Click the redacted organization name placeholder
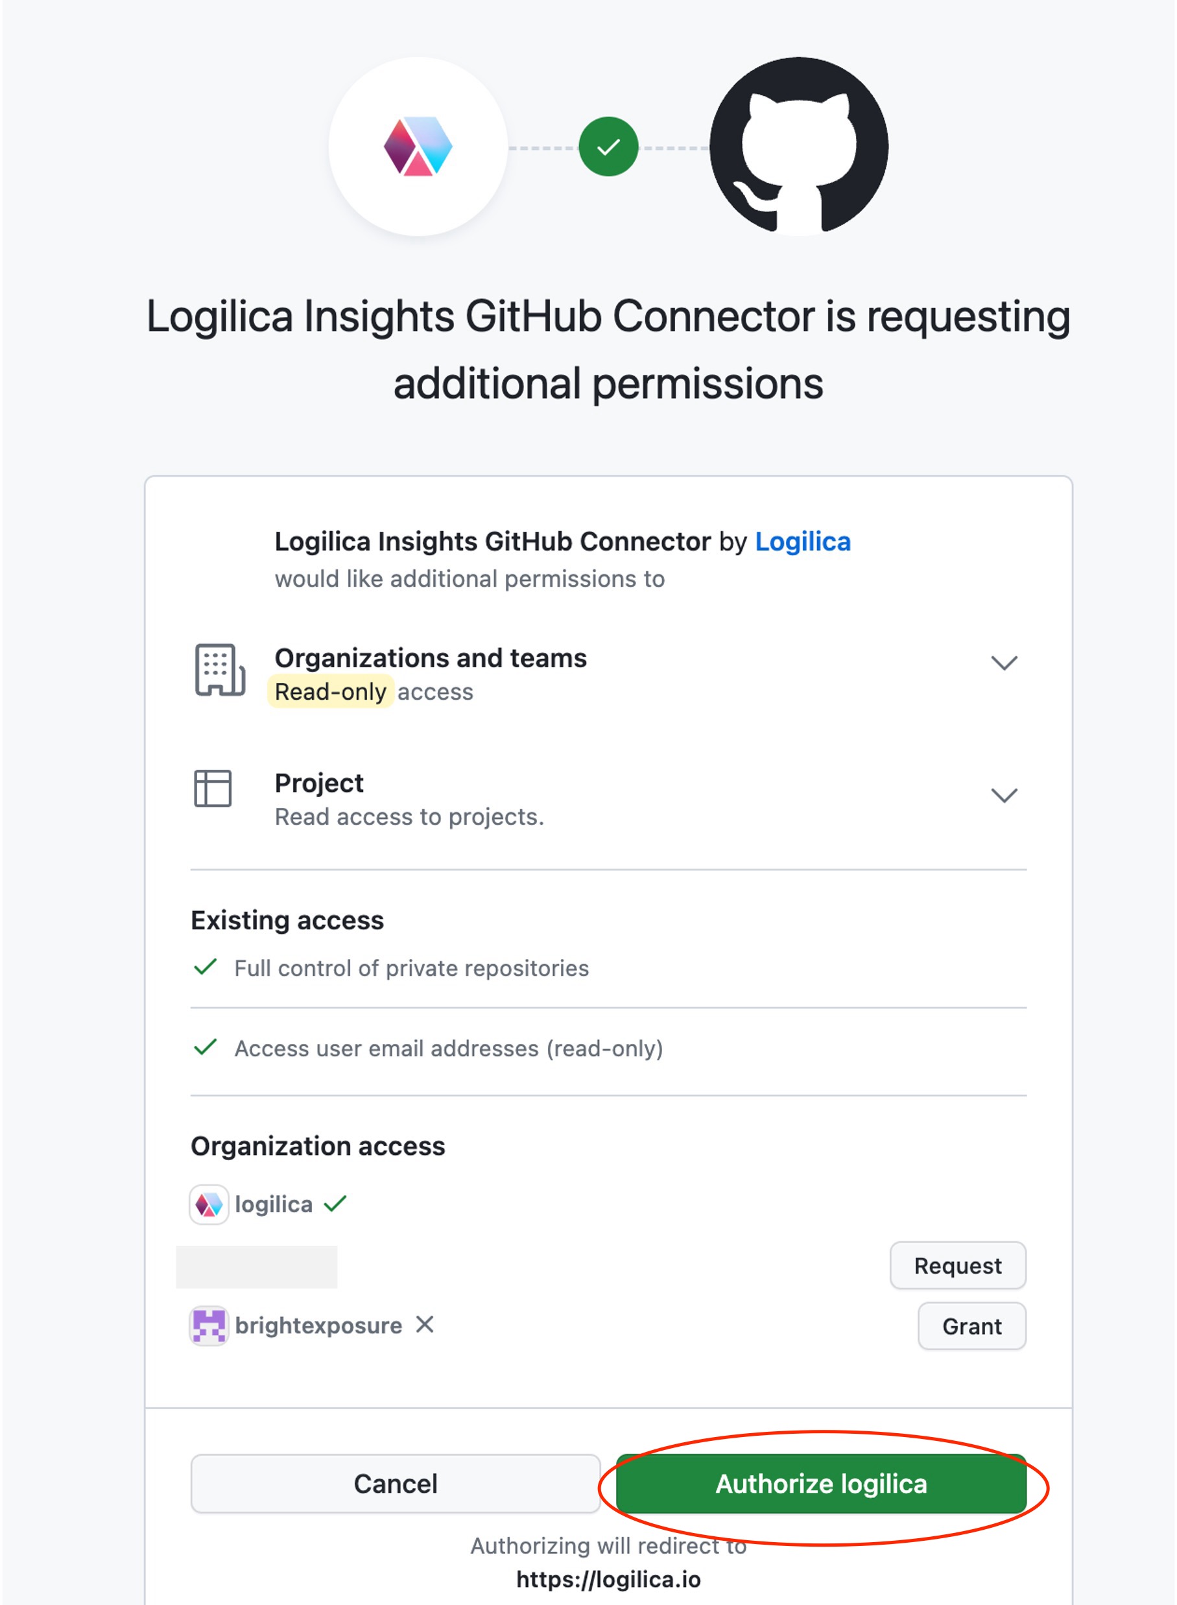This screenshot has height=1605, width=1177. (257, 1266)
